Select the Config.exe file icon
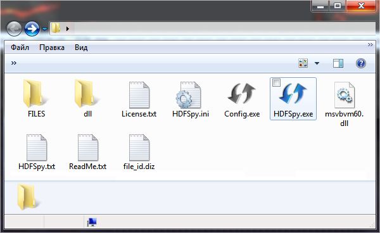 [x=242, y=94]
